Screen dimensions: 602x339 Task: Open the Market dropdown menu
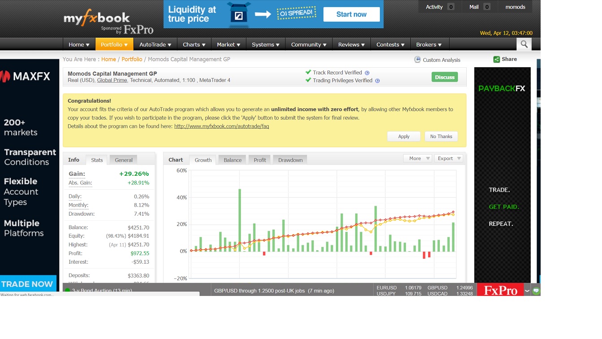click(228, 44)
